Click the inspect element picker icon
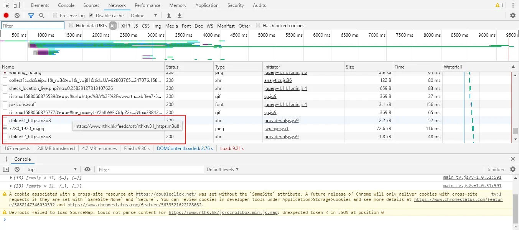The image size is (519, 230). [x=6, y=5]
